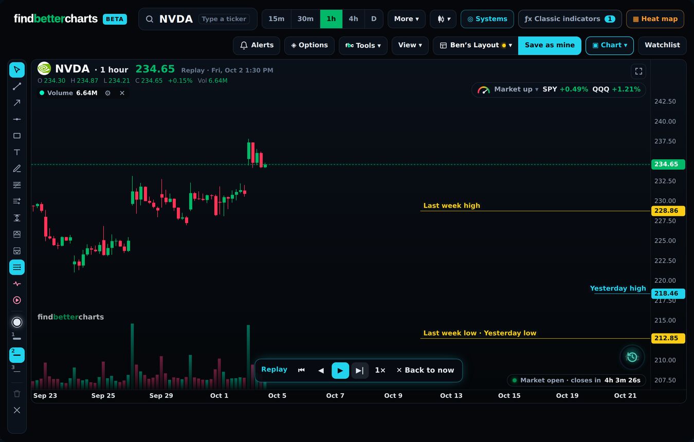Expand the View dropdown menu

click(x=410, y=45)
